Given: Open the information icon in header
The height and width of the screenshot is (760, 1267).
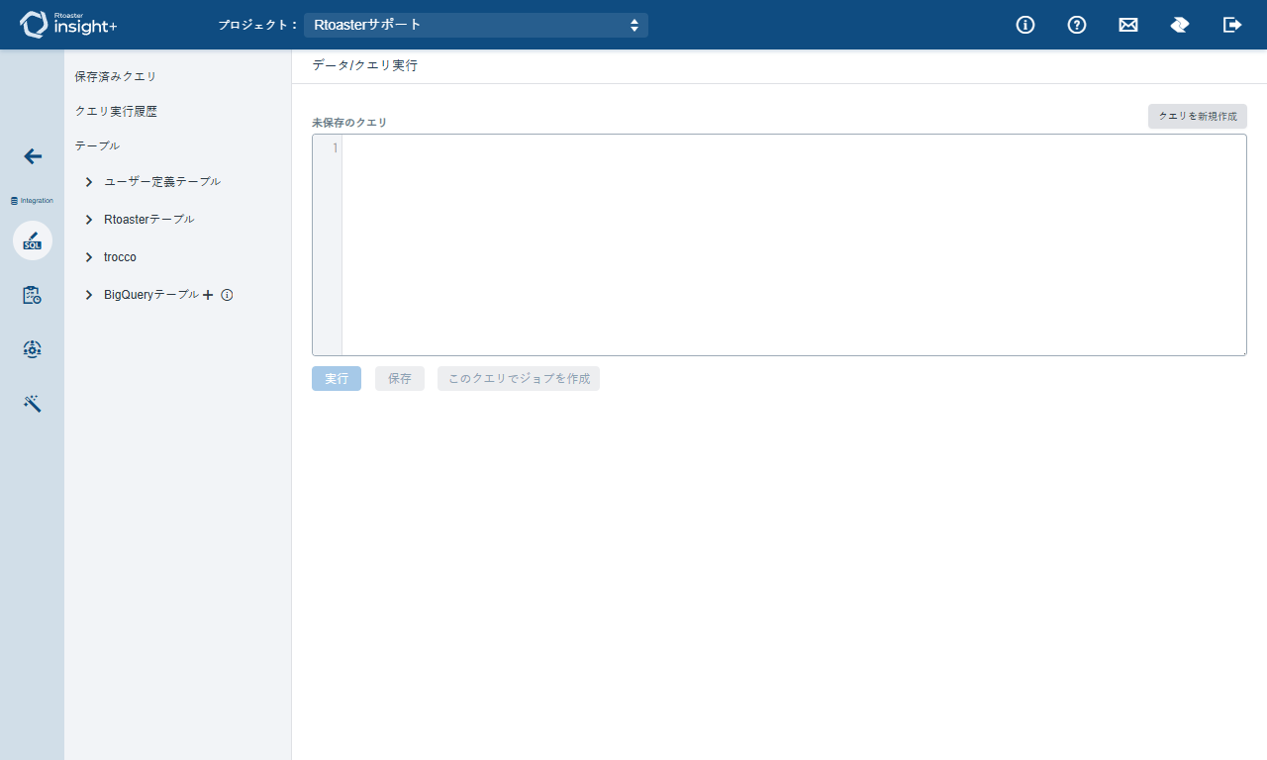Looking at the screenshot, I should click(x=1025, y=25).
